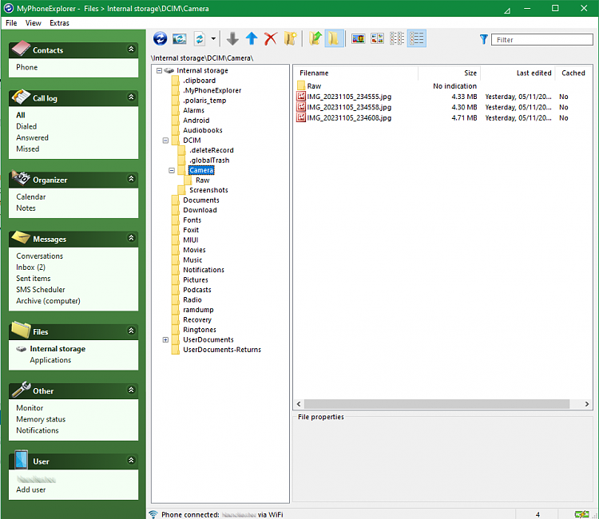
Task: Click the Contacts address book icon
Action: 21,48
